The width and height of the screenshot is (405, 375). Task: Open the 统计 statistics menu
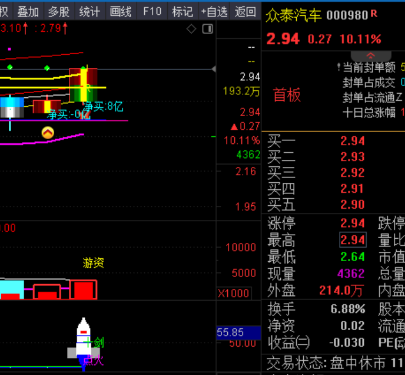click(x=89, y=12)
